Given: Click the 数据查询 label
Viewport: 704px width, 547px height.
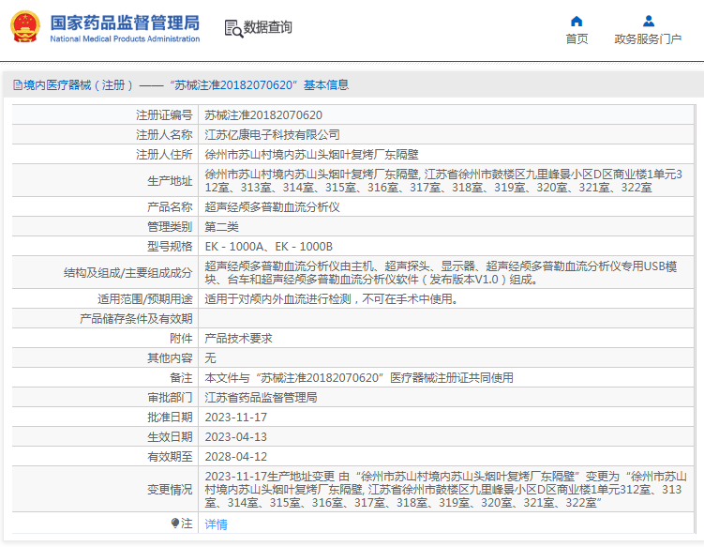Looking at the screenshot, I should (x=267, y=27).
